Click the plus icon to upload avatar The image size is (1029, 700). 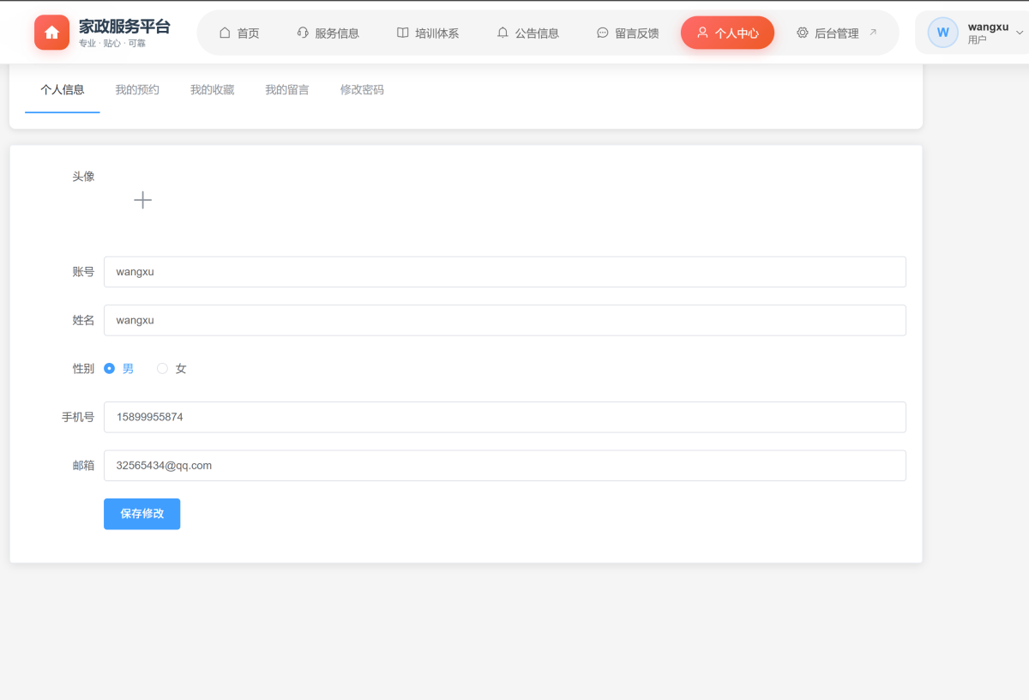click(142, 200)
